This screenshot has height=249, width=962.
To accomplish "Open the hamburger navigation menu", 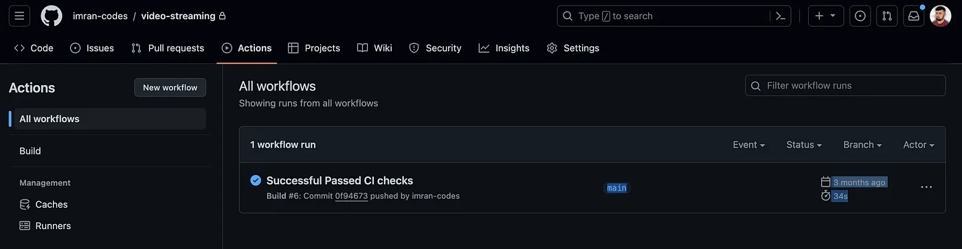I will 19,16.
